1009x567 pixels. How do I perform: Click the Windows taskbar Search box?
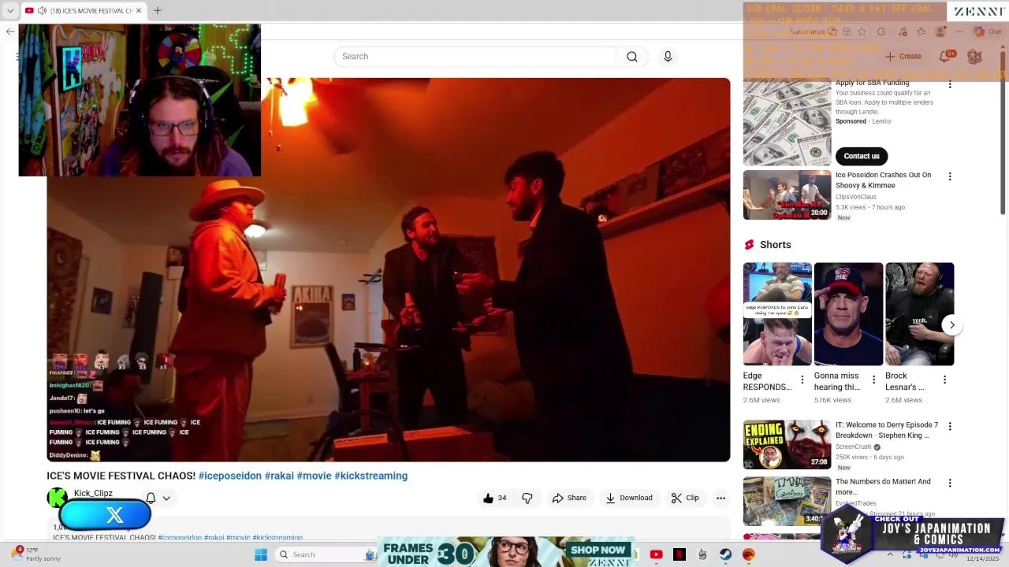326,554
